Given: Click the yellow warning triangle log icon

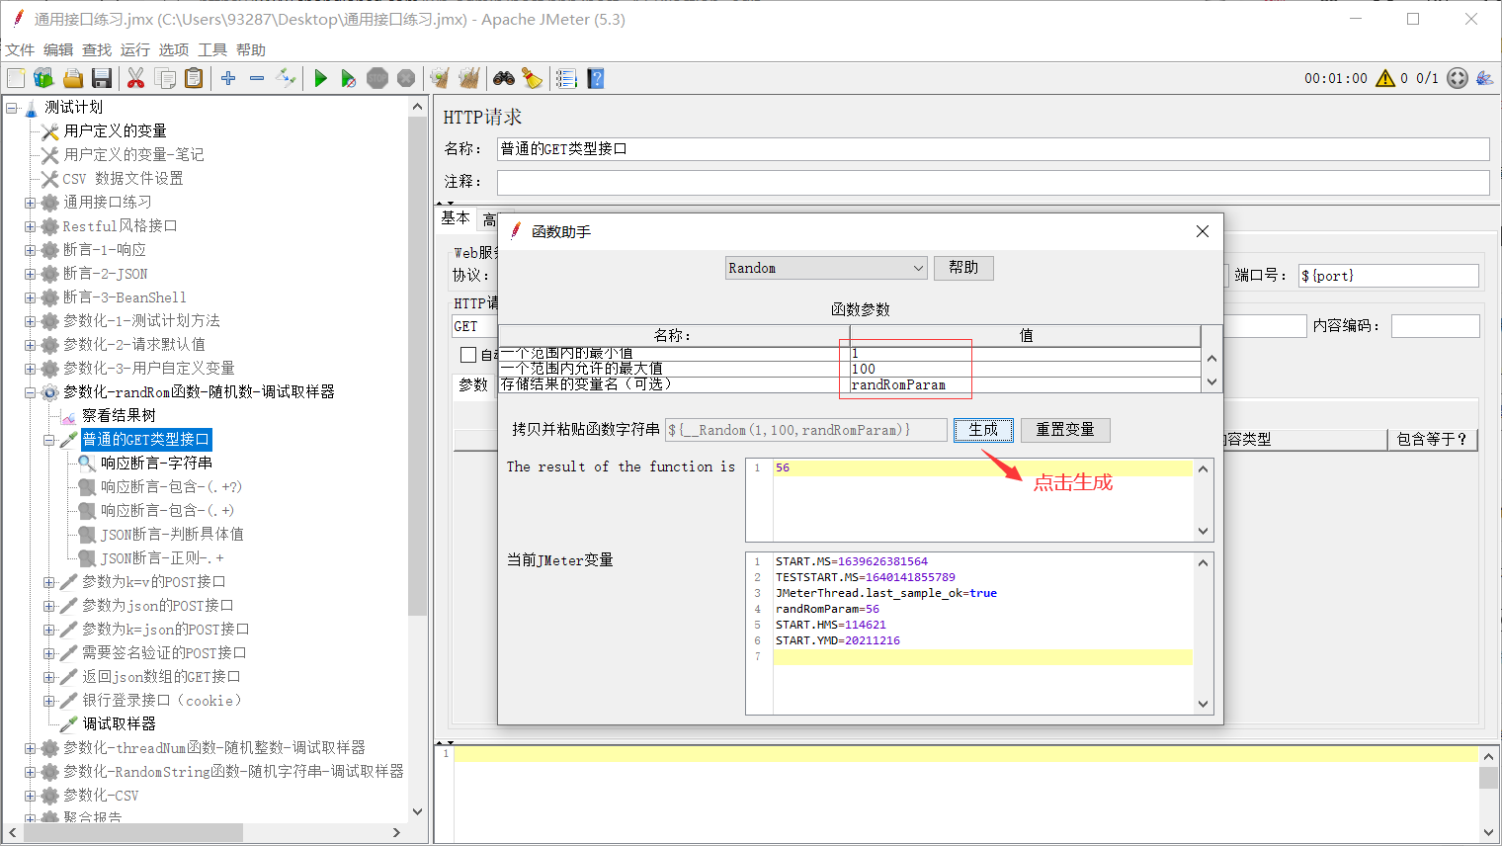Looking at the screenshot, I should 1385,78.
